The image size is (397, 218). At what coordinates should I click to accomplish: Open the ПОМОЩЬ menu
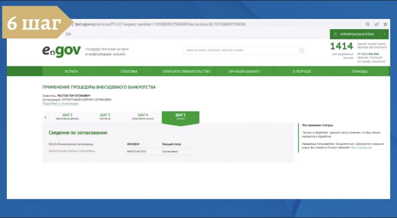pos(360,71)
